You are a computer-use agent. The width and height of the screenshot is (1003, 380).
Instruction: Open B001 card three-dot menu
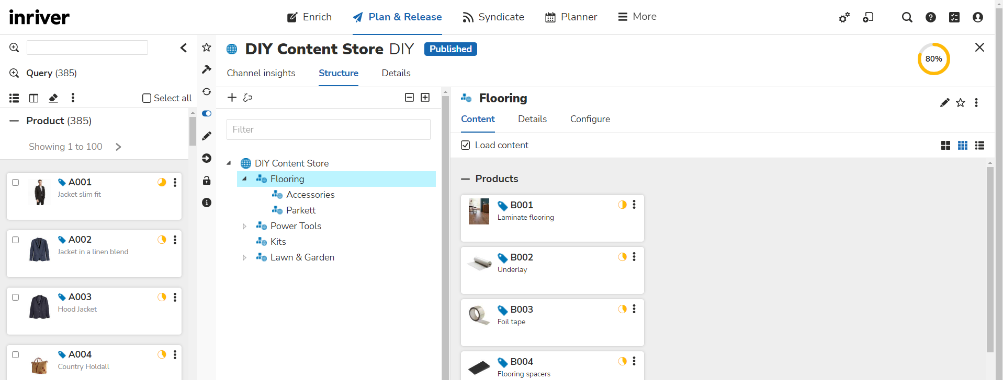634,205
